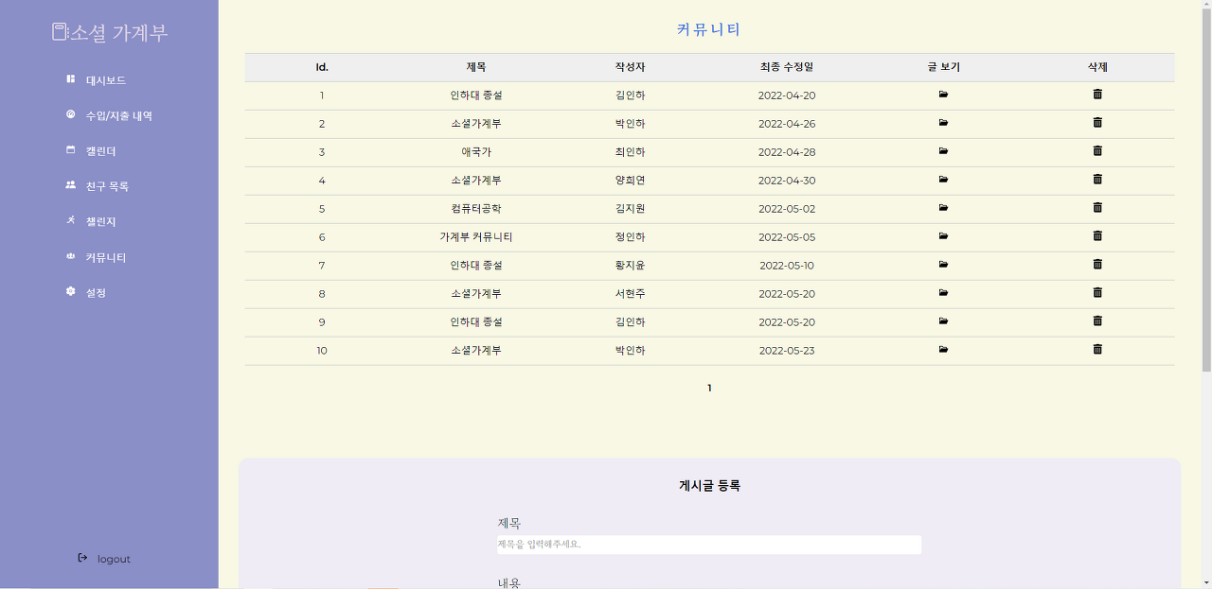Viewport: 1212px width, 589px height.
Task: Open folder icon for 가계부 커뮤니티 post
Action: [x=943, y=236]
